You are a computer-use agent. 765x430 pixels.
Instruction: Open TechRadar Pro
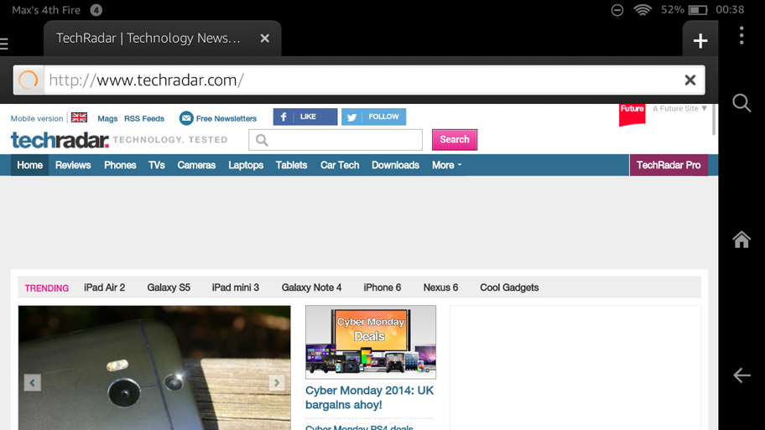click(x=669, y=165)
